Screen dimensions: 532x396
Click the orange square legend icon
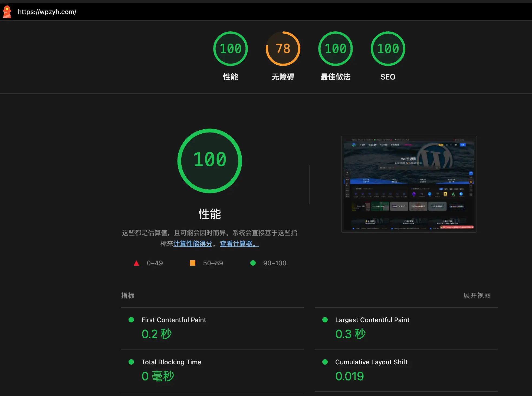[193, 263]
